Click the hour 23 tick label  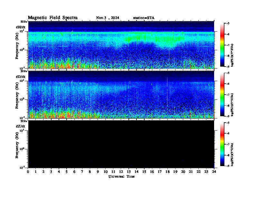[206, 172]
